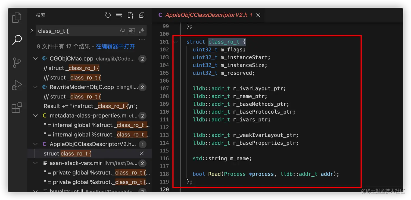Toggle Use Regular Expression option
Viewport: 411px width, 200px height.
(141, 31)
